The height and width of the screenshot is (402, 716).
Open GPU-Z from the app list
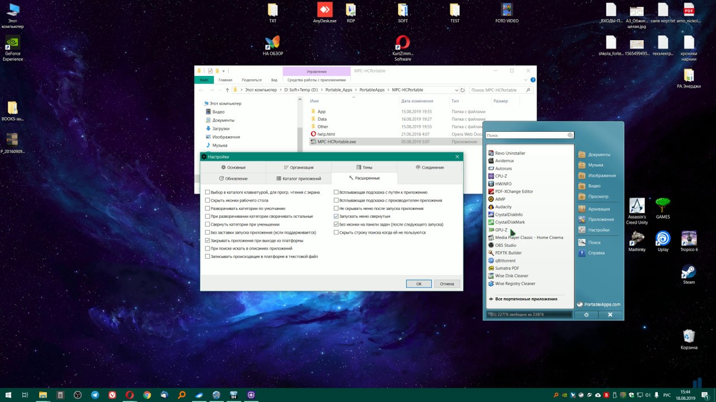coord(497,229)
